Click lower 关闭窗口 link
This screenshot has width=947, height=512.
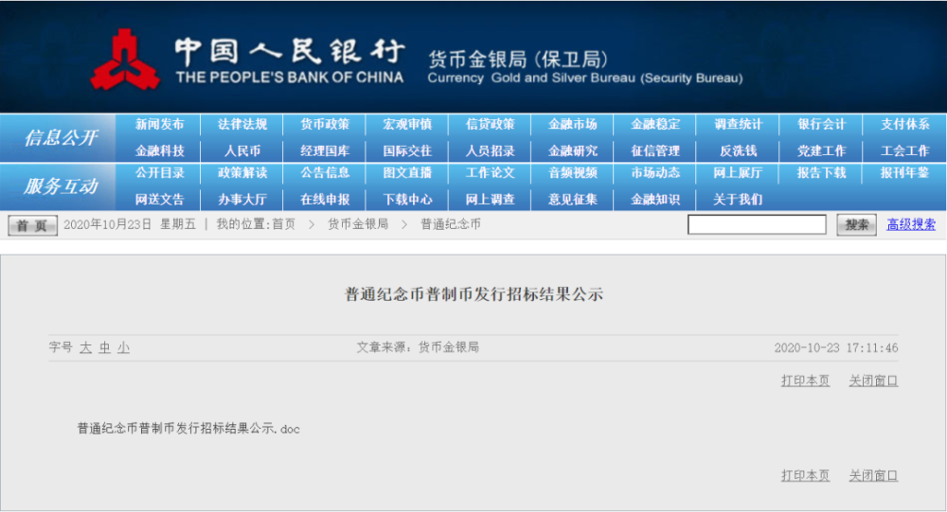[x=873, y=476]
